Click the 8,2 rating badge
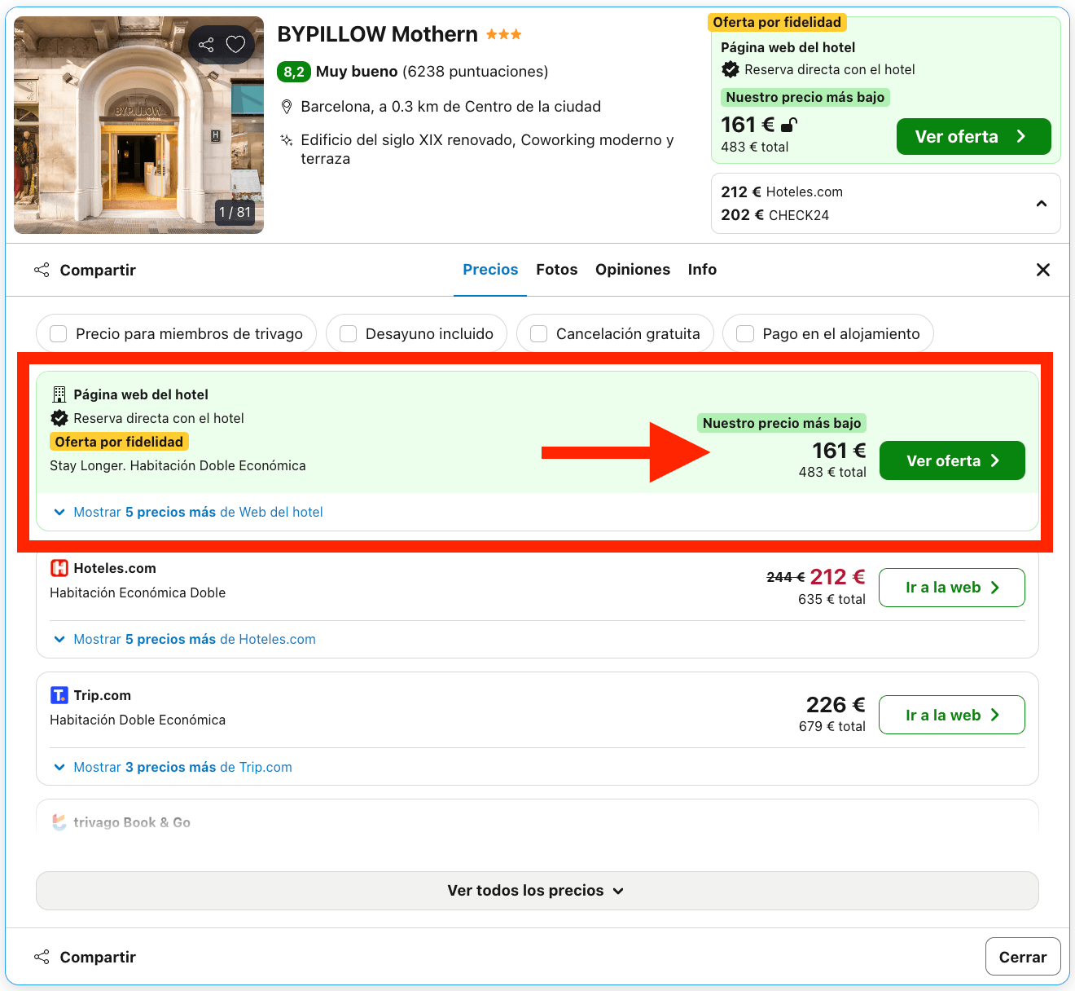This screenshot has height=991, width=1075. point(294,72)
